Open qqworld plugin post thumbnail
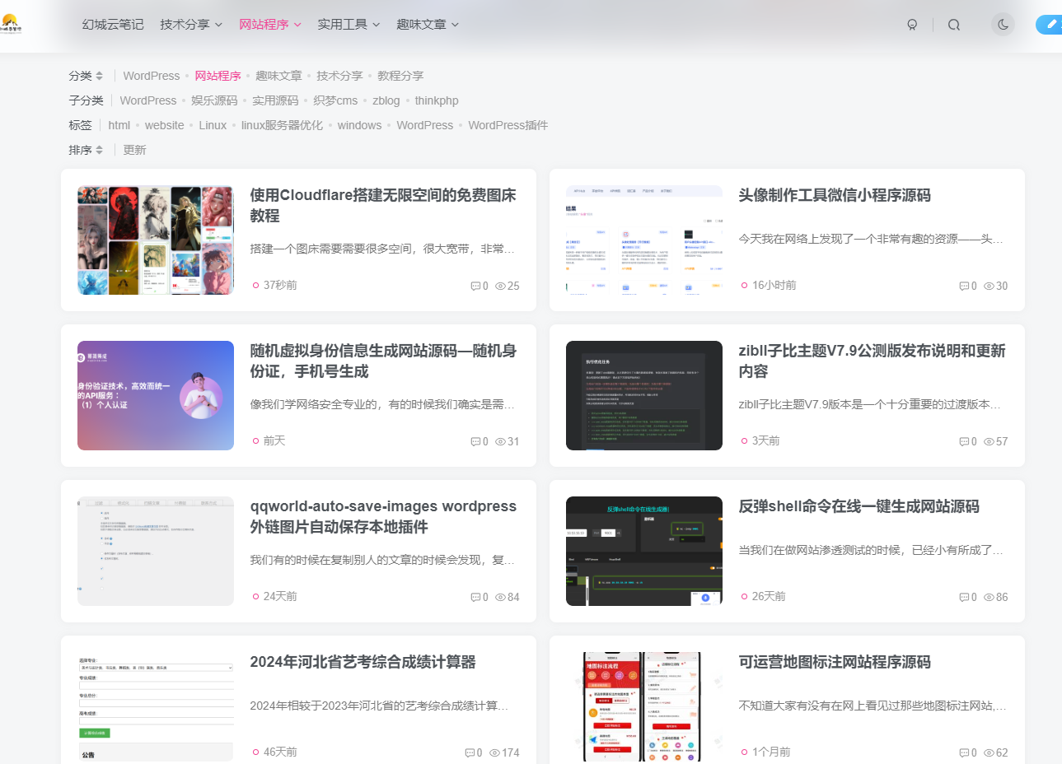The height and width of the screenshot is (764, 1062). [156, 551]
